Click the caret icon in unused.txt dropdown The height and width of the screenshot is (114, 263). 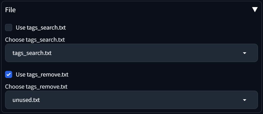[x=245, y=100]
